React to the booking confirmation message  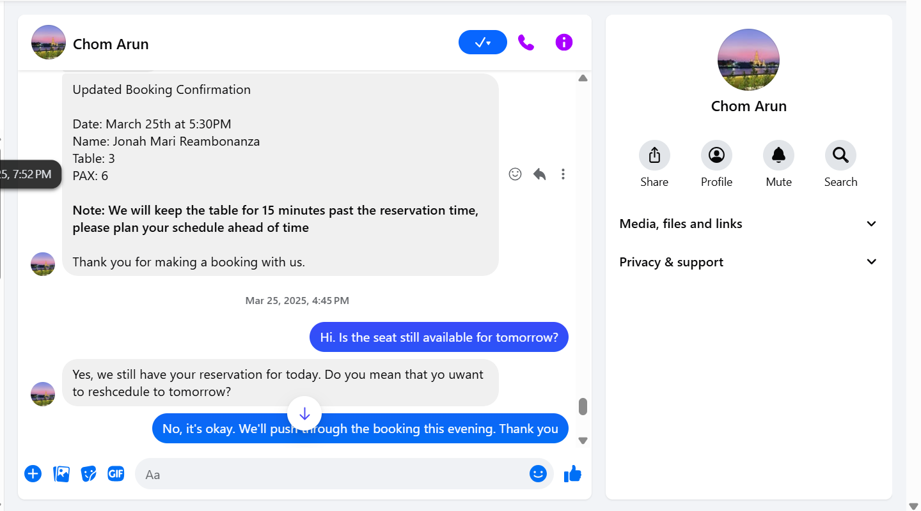(515, 174)
